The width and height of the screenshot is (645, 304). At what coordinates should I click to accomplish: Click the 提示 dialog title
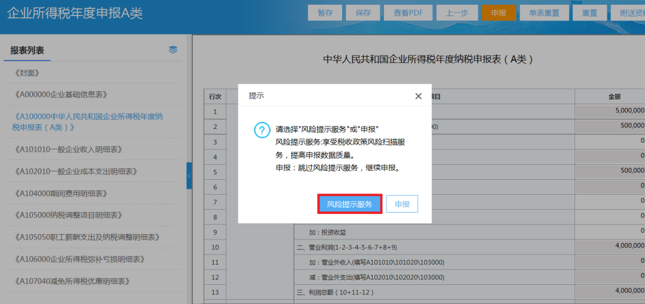[256, 96]
